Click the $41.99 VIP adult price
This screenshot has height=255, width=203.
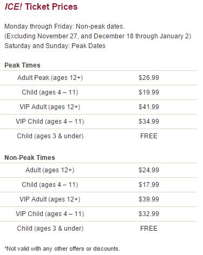pos(149,107)
